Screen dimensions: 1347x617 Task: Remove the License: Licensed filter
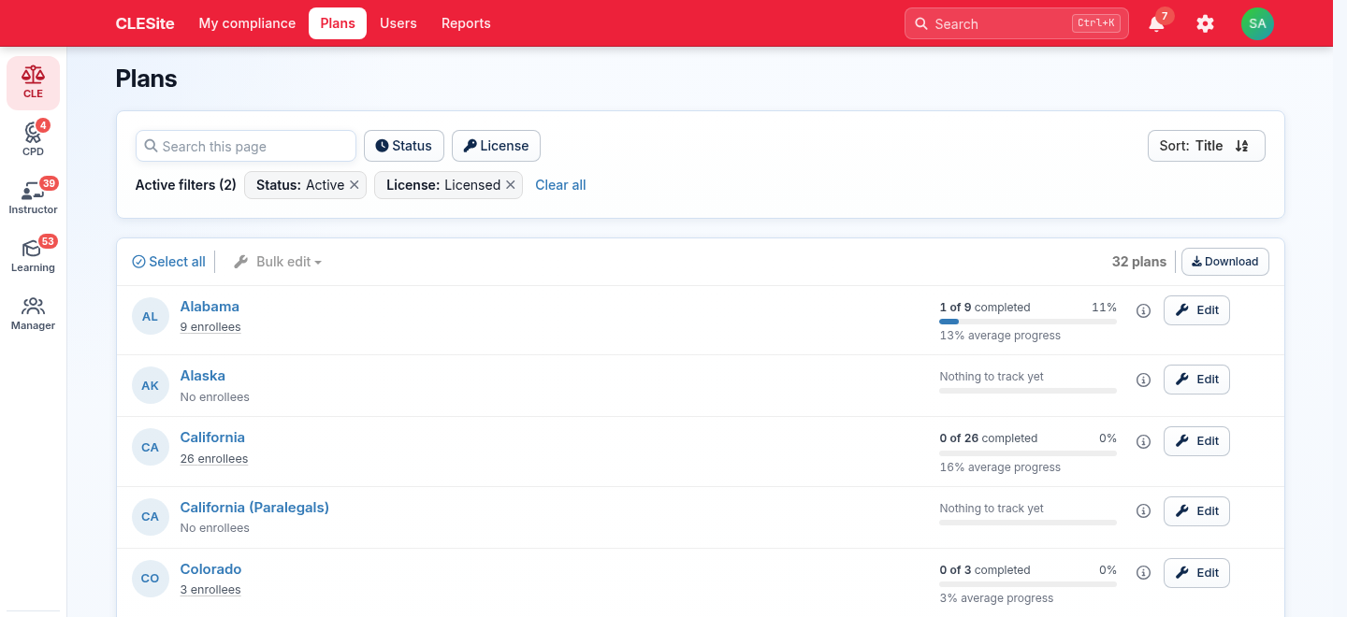click(511, 185)
